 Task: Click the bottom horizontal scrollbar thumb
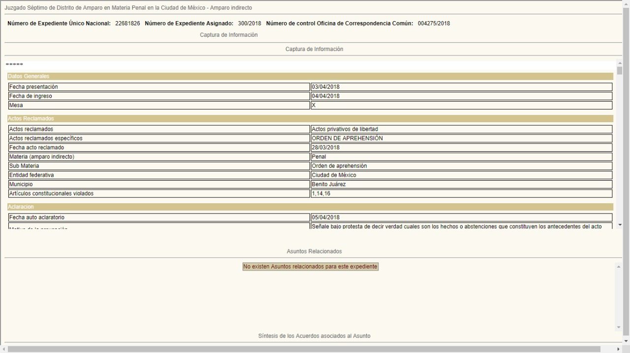(304, 349)
